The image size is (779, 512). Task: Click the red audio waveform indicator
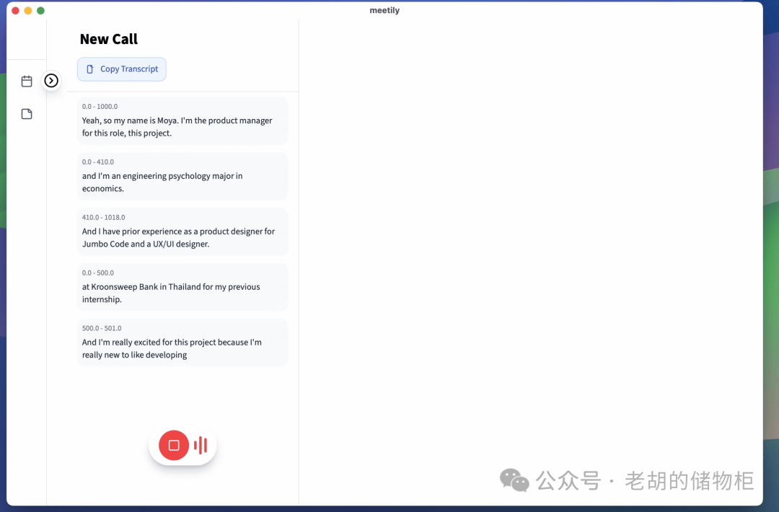[201, 446]
